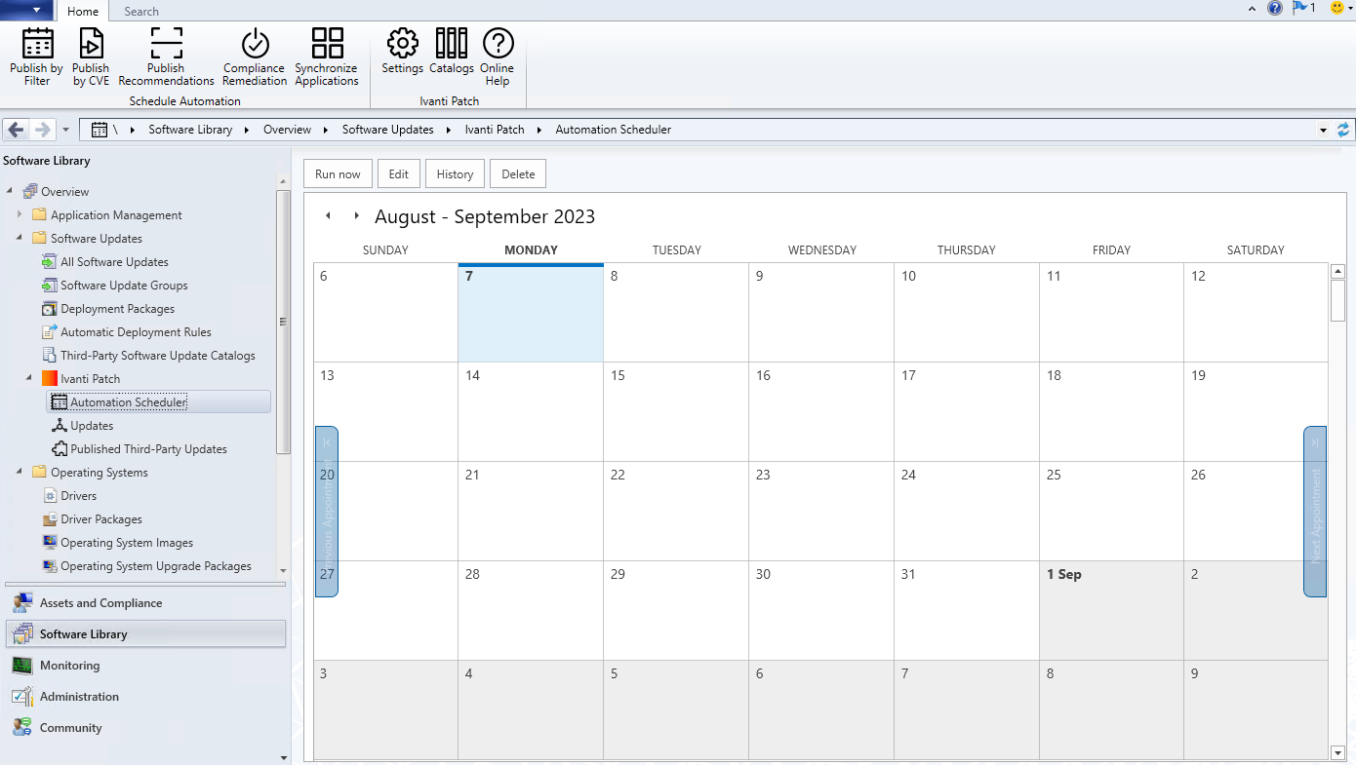
Task: Open the Catalogs icon
Action: (x=451, y=44)
